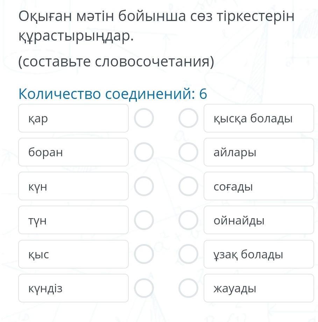Select the connector circle next to түн
This screenshot has width=318, height=322.
click(x=144, y=220)
